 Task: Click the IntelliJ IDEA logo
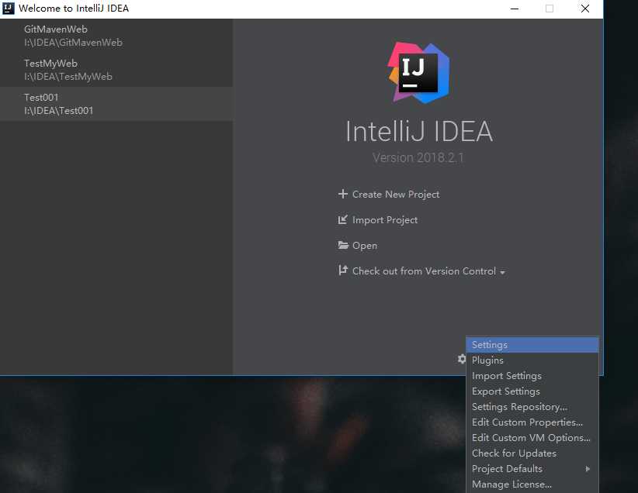click(x=418, y=72)
